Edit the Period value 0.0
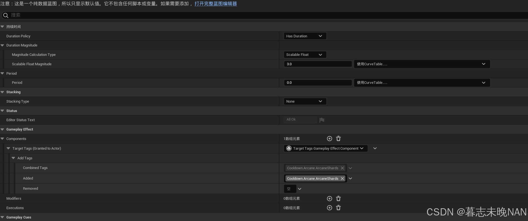The width and height of the screenshot is (528, 221). pos(318,83)
